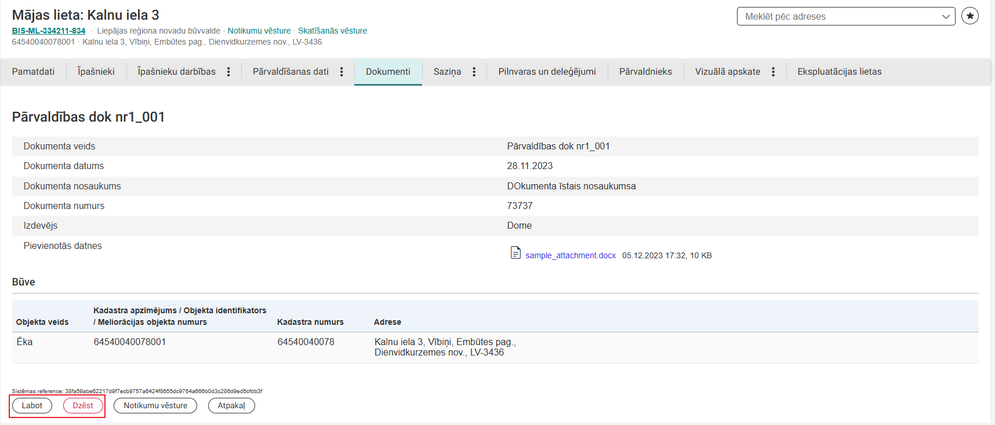This screenshot has width=995, height=425.
Task: Select the Dokumenti tab
Action: (x=388, y=72)
